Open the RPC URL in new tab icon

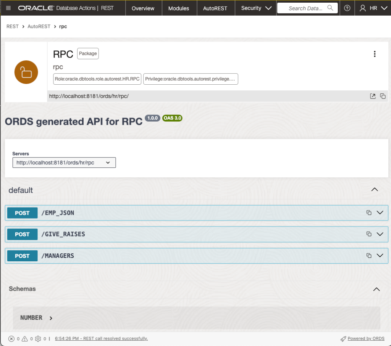pyautogui.click(x=373, y=96)
